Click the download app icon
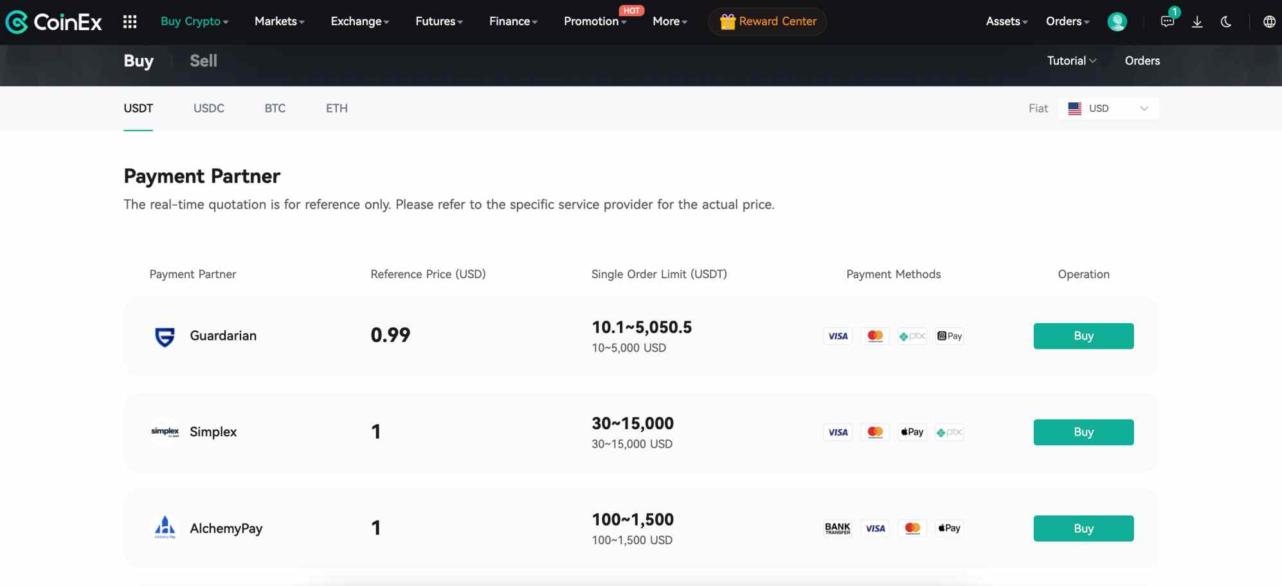1282x586 pixels. [1197, 22]
